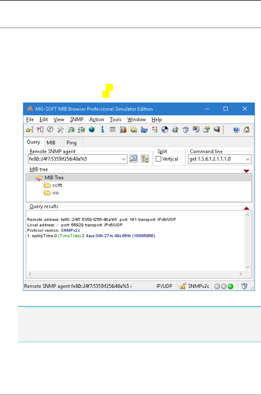Open the Tools menu
The width and height of the screenshot is (261, 395).
coord(116,119)
